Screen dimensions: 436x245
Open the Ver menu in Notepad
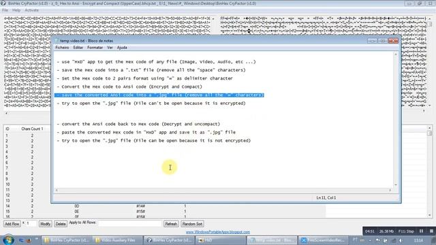click(110, 48)
